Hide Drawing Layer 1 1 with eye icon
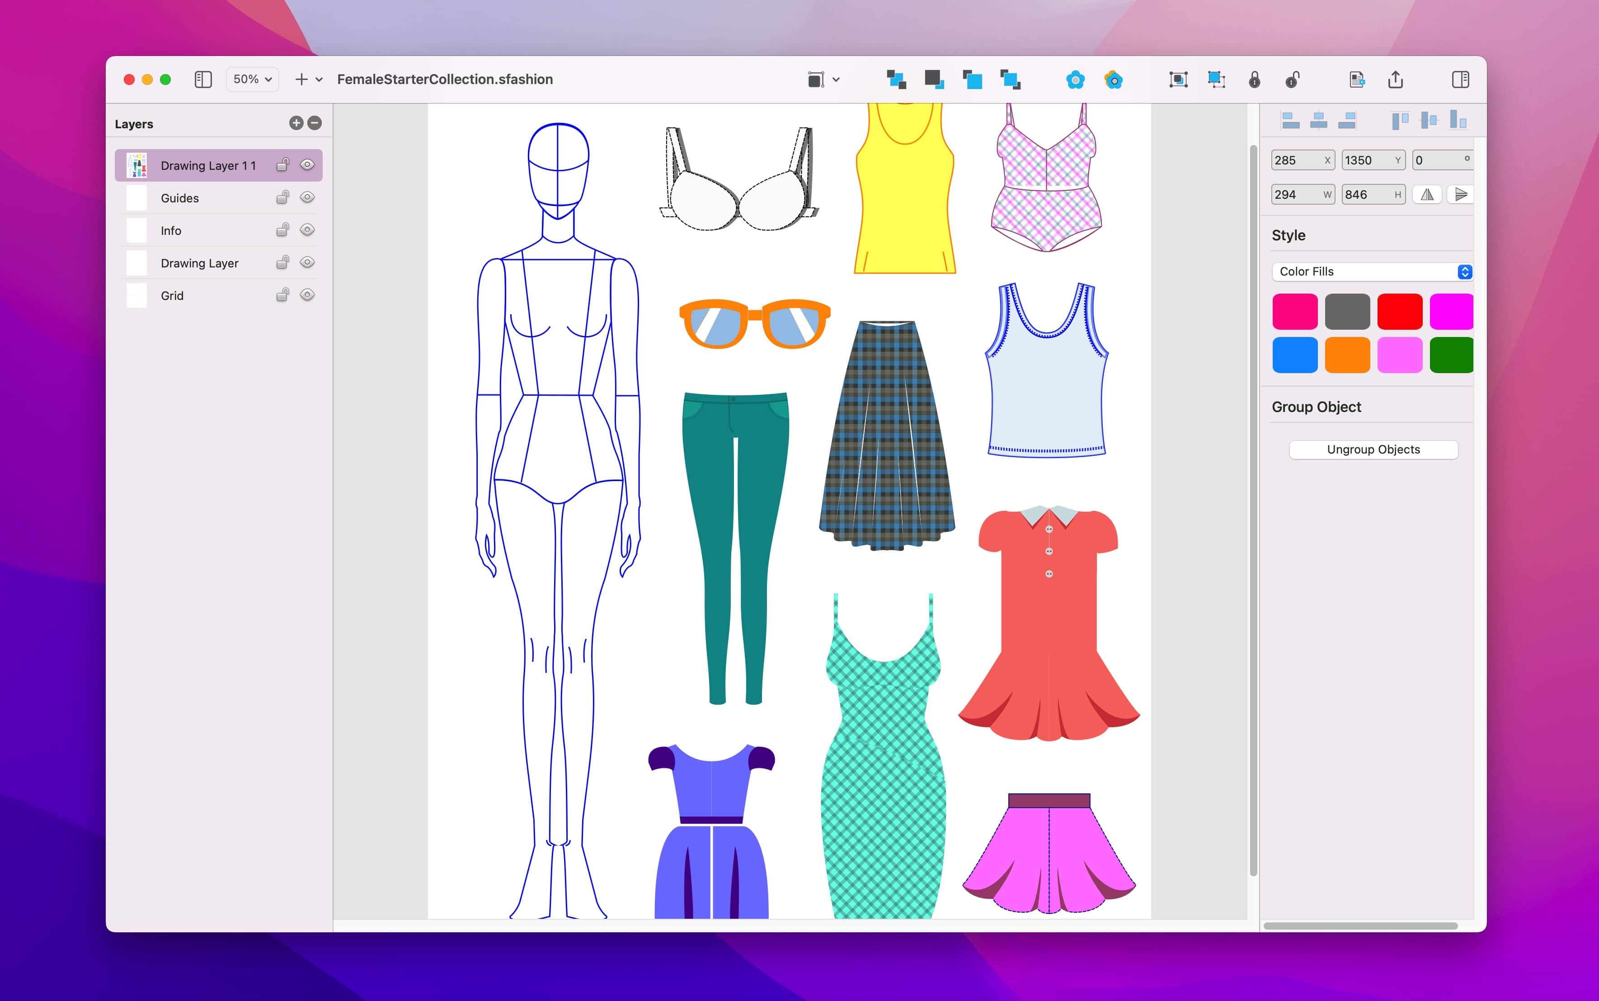This screenshot has width=1599, height=1001. point(307,165)
